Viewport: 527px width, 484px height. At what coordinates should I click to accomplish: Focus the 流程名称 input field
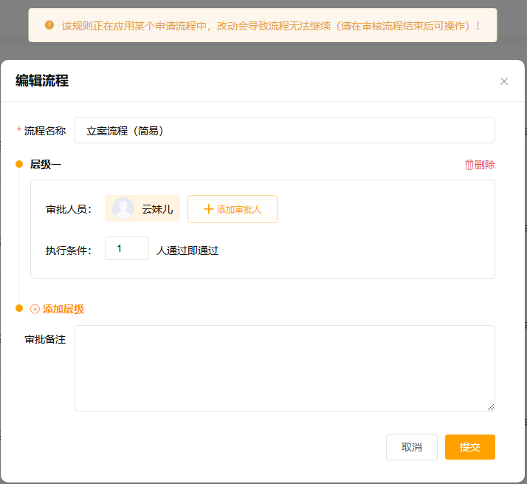point(284,131)
